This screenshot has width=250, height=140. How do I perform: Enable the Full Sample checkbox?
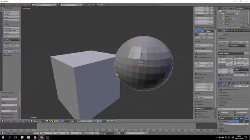[220, 86]
